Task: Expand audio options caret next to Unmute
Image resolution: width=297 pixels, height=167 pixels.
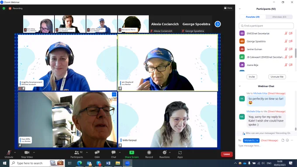Action: [15, 153]
